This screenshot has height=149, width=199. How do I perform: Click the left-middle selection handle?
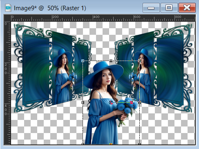coord(83,102)
